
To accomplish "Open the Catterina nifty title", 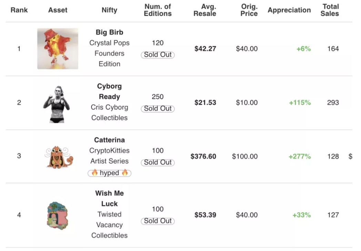I will [x=109, y=140].
